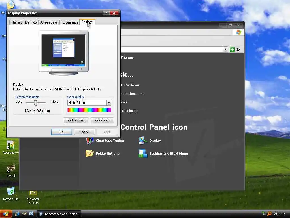Click the 'More' resolution label
The width and height of the screenshot is (290, 218).
pyautogui.click(x=55, y=102)
